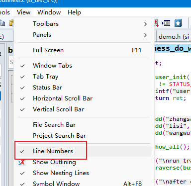Viewport: 191px width, 186px height.
Task: Open the Tools menu
Action: pos(5,12)
